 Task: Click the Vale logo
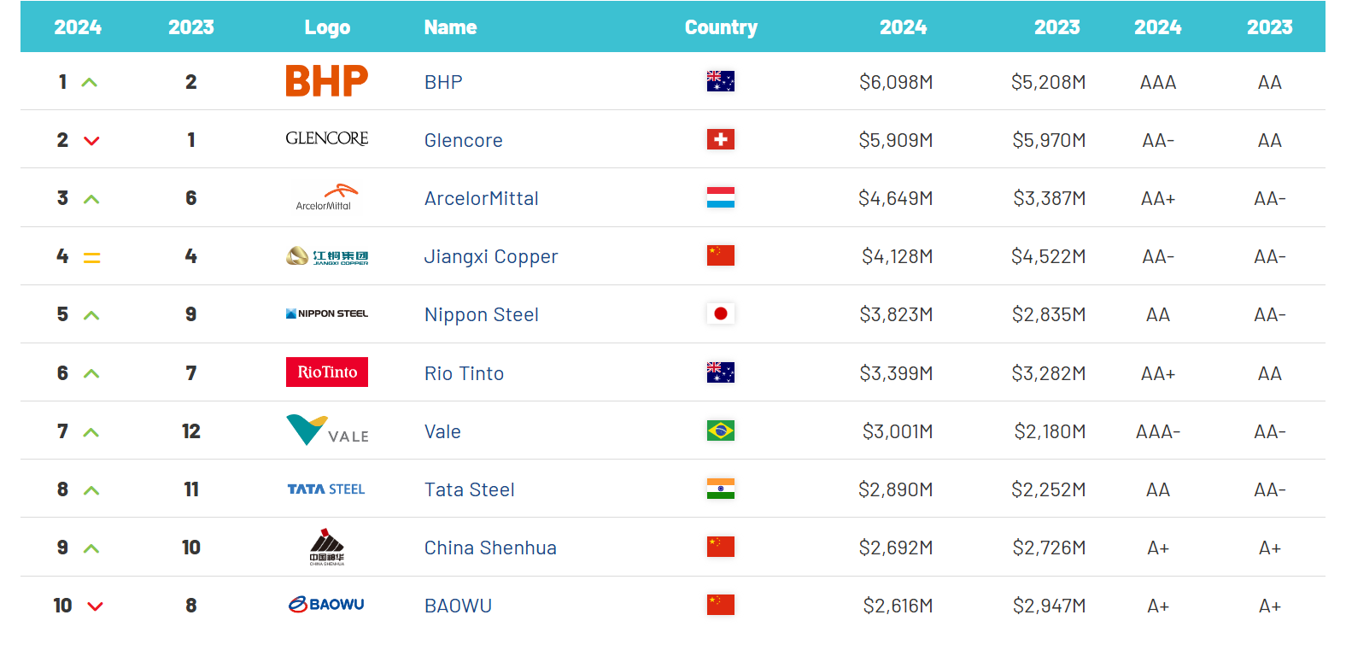click(326, 430)
